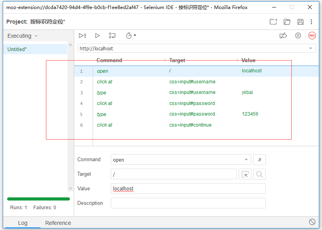This screenshot has width=322, height=230.
Task: Click target css=input#username in row 3
Action: (192, 92)
